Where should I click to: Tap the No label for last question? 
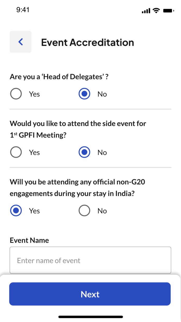point(102,210)
